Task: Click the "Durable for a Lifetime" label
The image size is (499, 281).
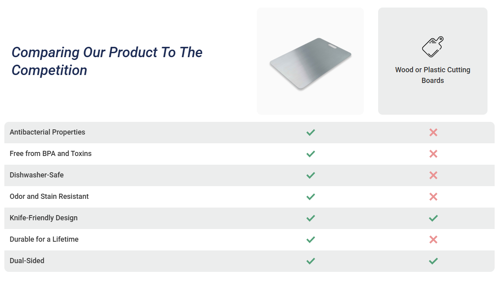Action: pos(44,239)
